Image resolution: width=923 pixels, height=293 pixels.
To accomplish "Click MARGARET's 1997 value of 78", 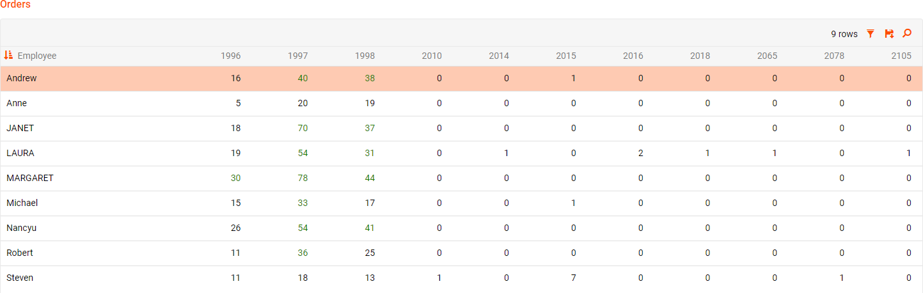I will [x=303, y=178].
